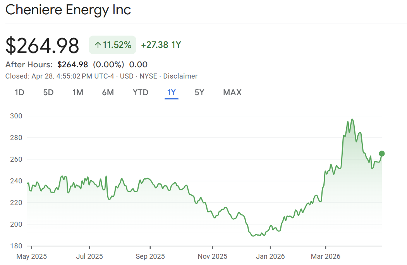The width and height of the screenshot is (407, 265).
Task: Click the green current price dot
Action: pyautogui.click(x=381, y=154)
